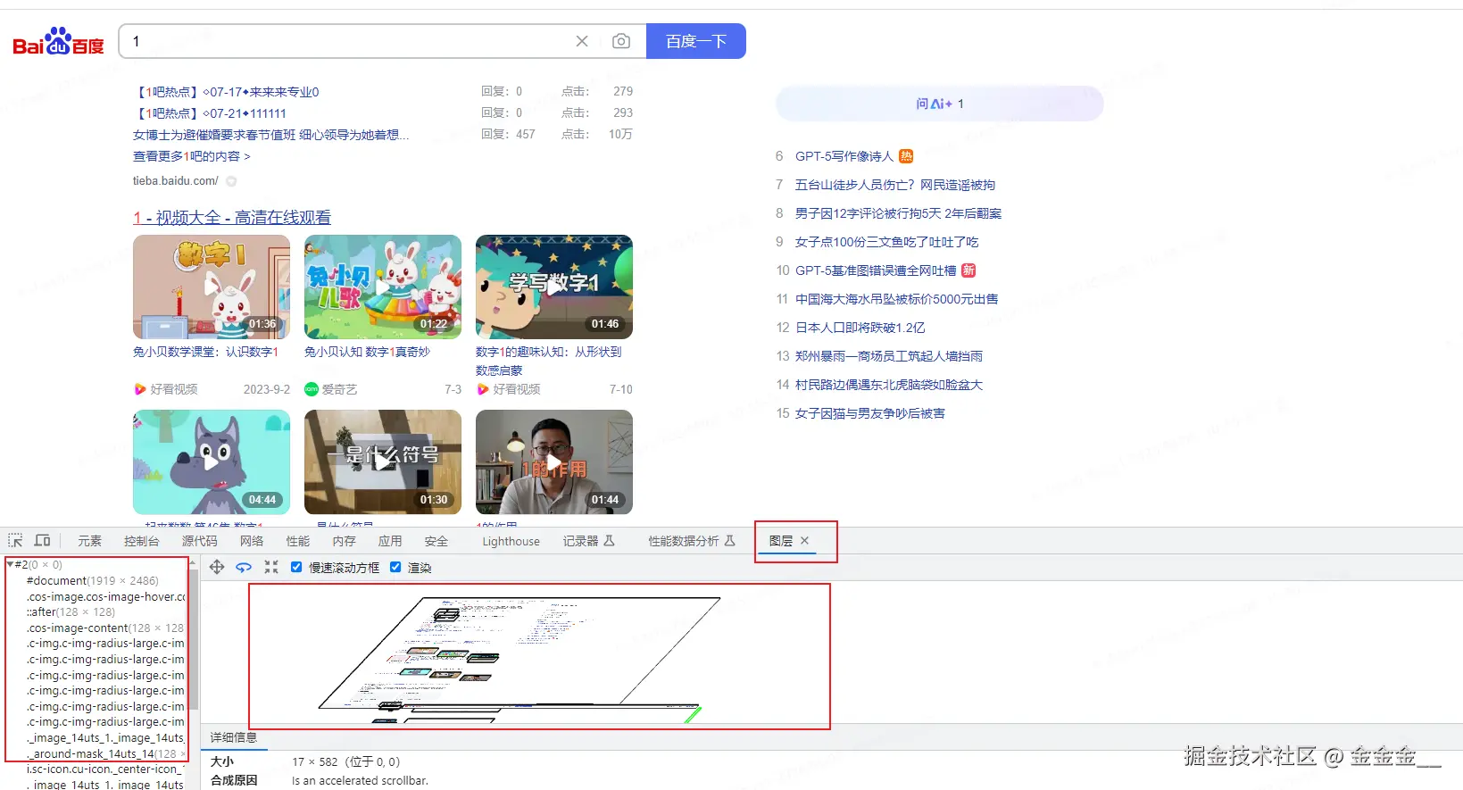Screen dimensions: 1463x790
Task: Select the rotate mode icon in Layers
Action: [x=244, y=567]
